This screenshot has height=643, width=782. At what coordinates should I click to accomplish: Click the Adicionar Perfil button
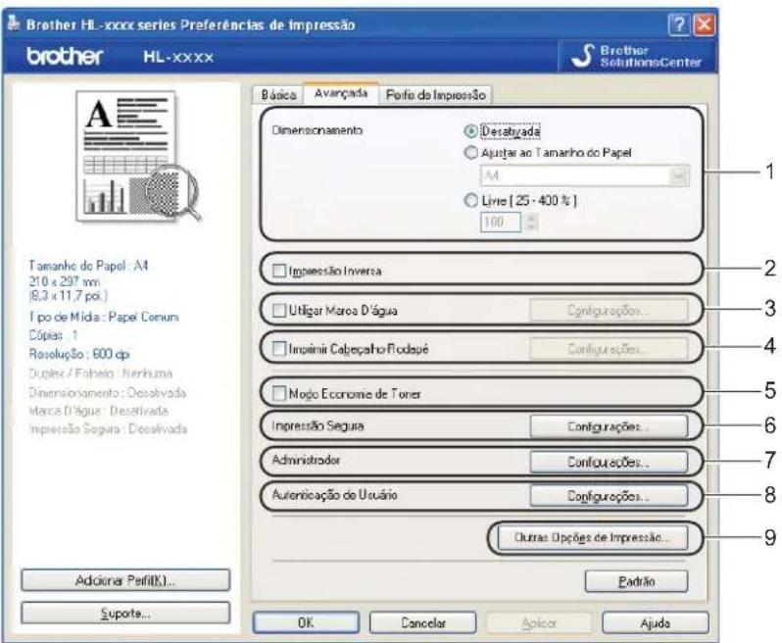tap(125, 580)
